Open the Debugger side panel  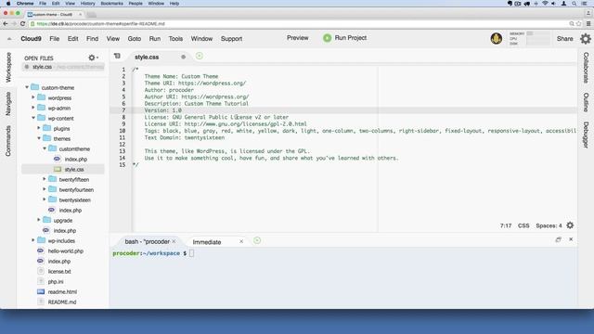pyautogui.click(x=586, y=135)
